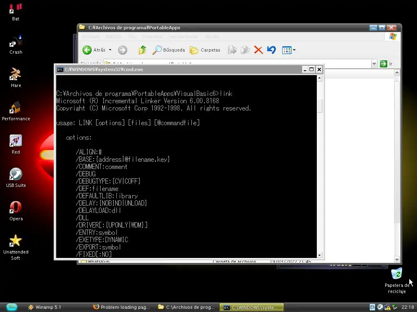This screenshot has height=312, width=417.
Task: Open the USB Suite shortcut
Action: pos(16,178)
